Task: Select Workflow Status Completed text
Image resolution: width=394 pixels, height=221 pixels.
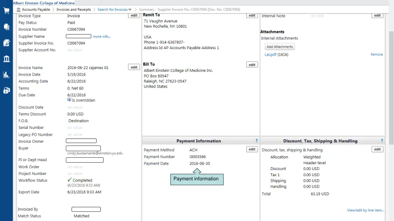Action: coord(82,180)
